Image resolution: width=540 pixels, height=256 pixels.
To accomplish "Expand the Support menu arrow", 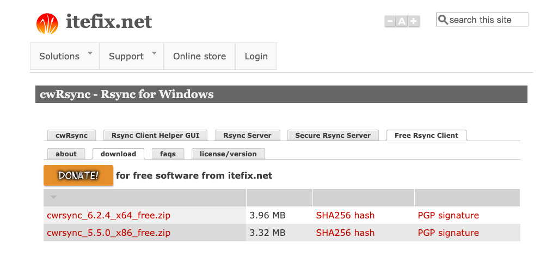I will [x=154, y=53].
